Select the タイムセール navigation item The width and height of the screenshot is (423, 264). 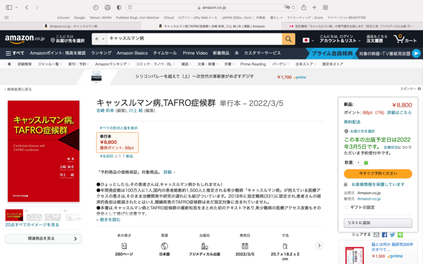pyautogui.click(x=165, y=53)
